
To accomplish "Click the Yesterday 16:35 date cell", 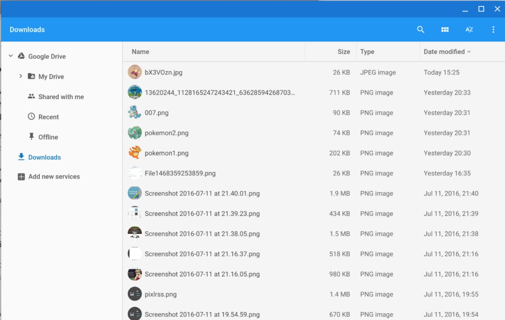I will (x=447, y=174).
